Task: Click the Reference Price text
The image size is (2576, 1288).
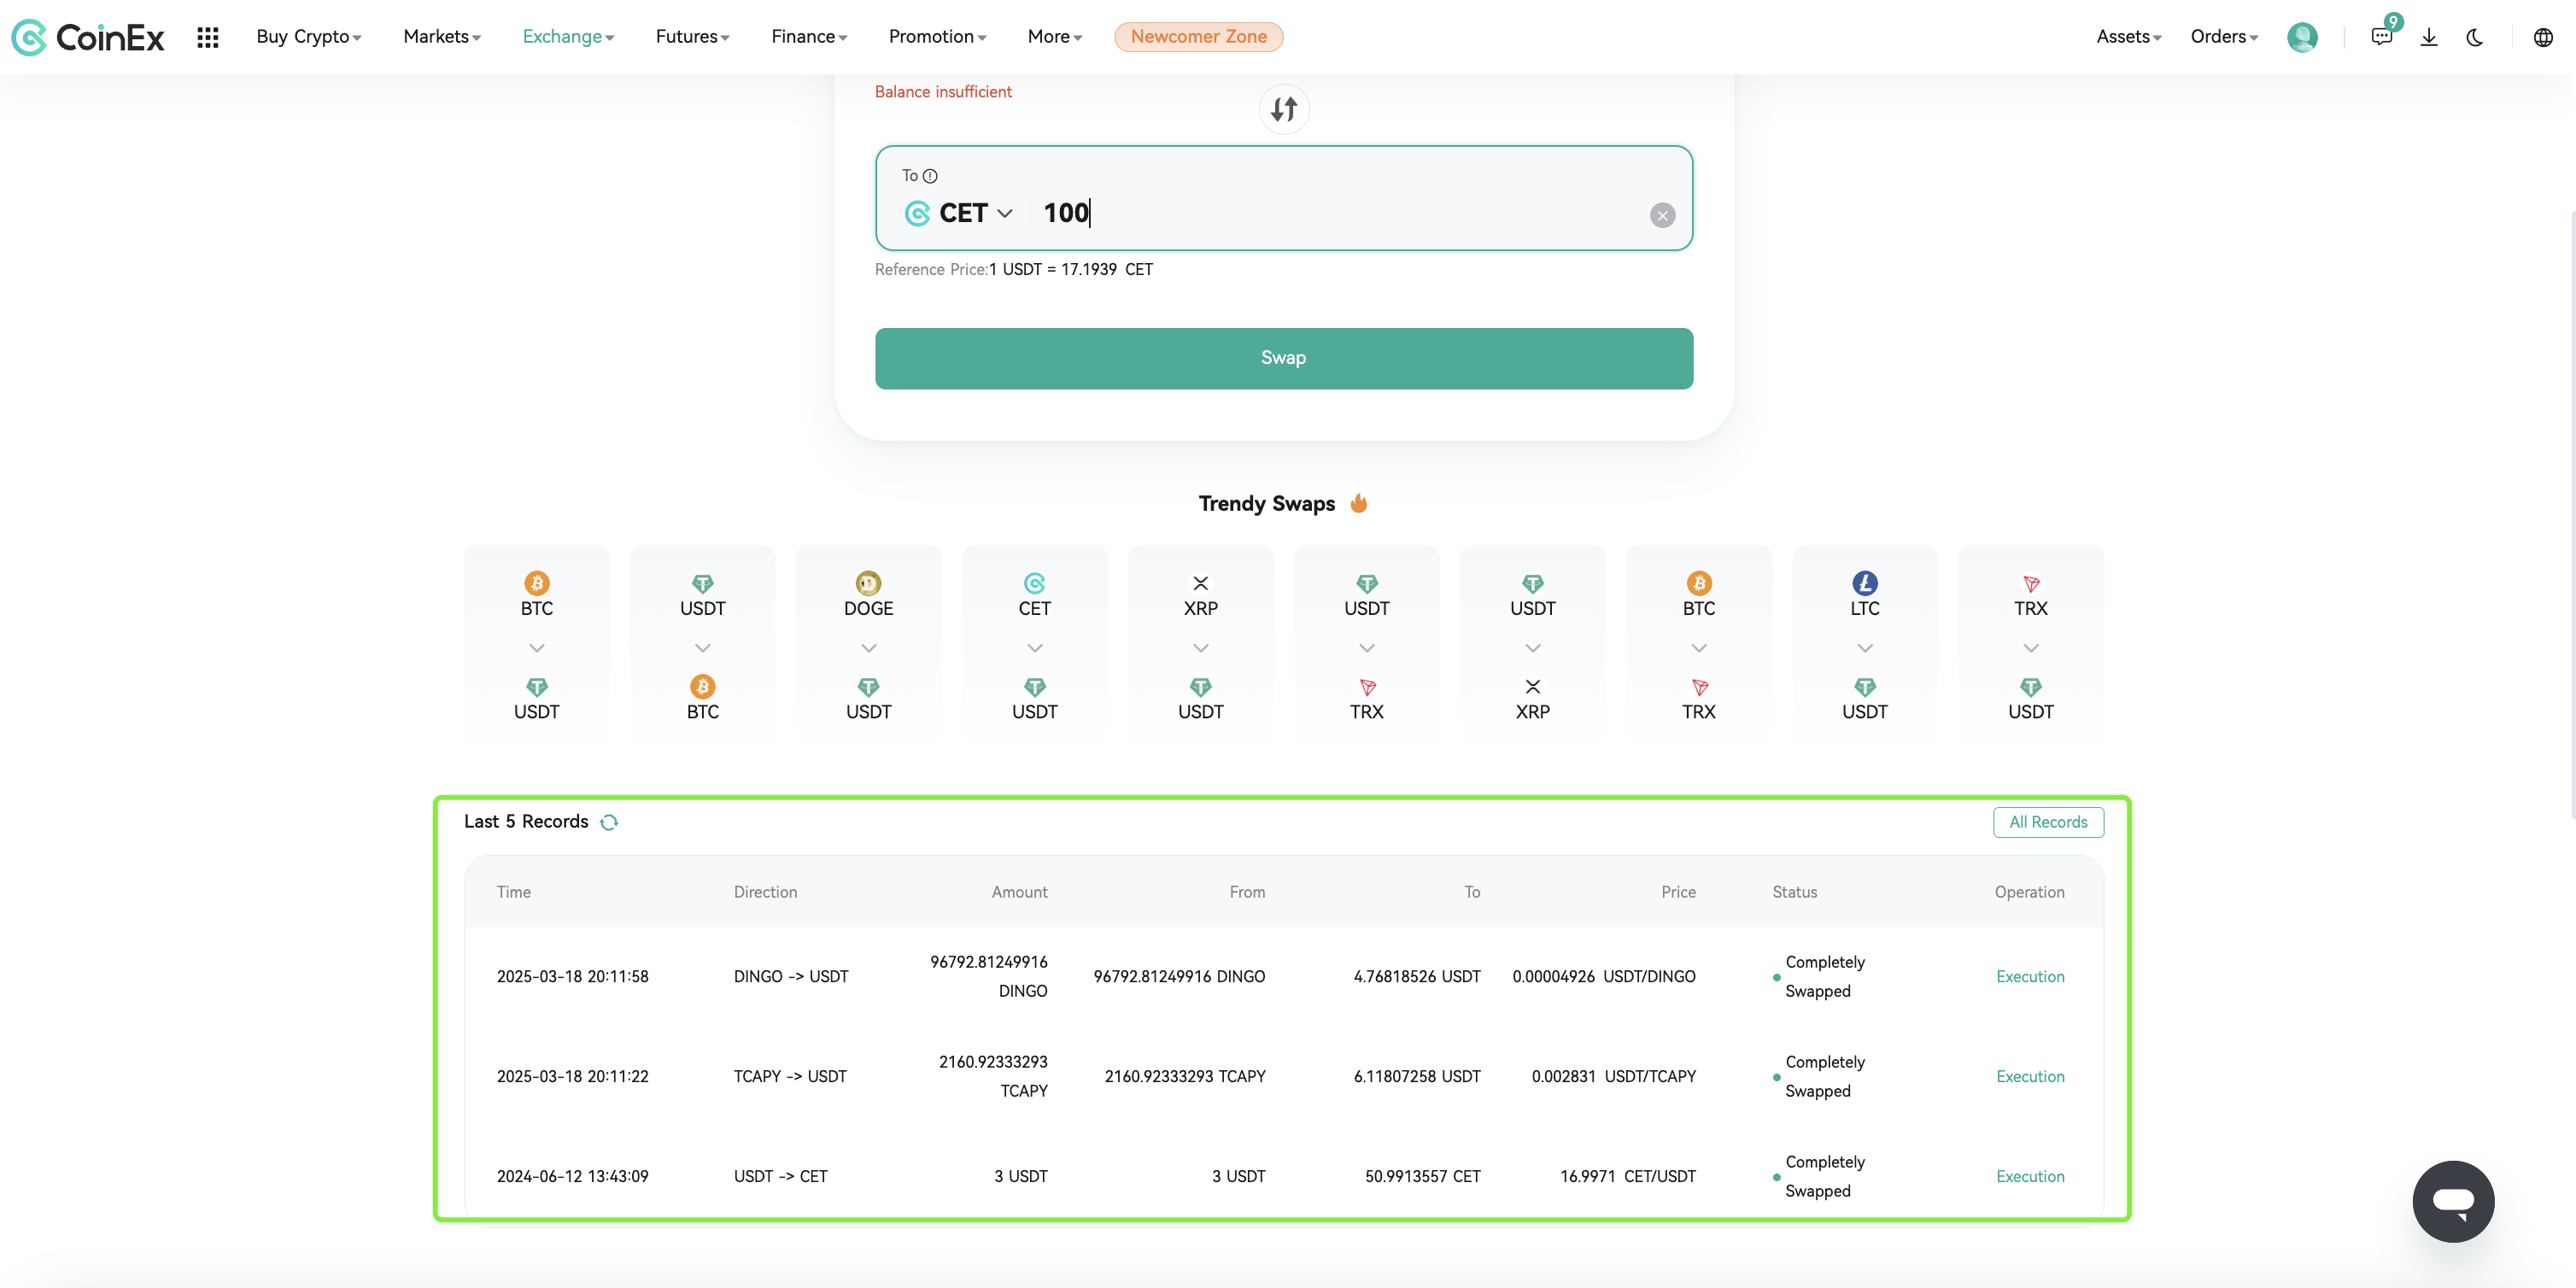Action: (1013, 270)
